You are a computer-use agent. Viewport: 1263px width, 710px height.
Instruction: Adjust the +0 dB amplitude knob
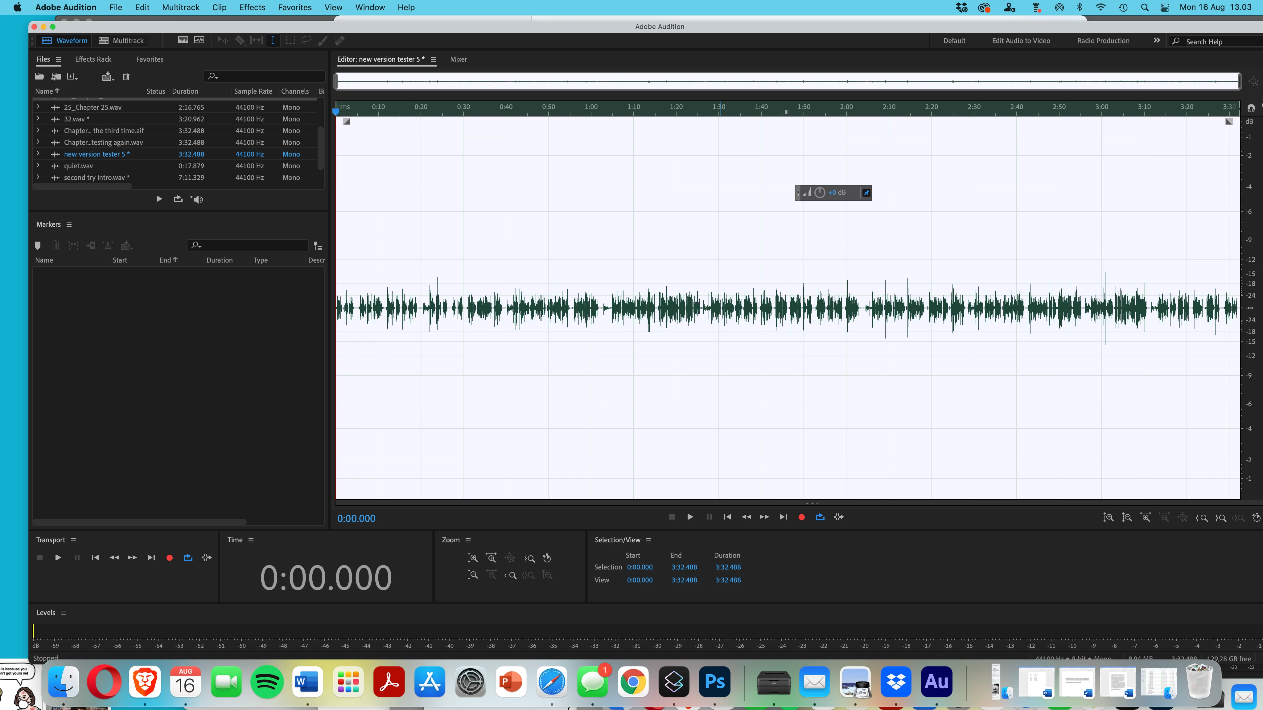(820, 193)
